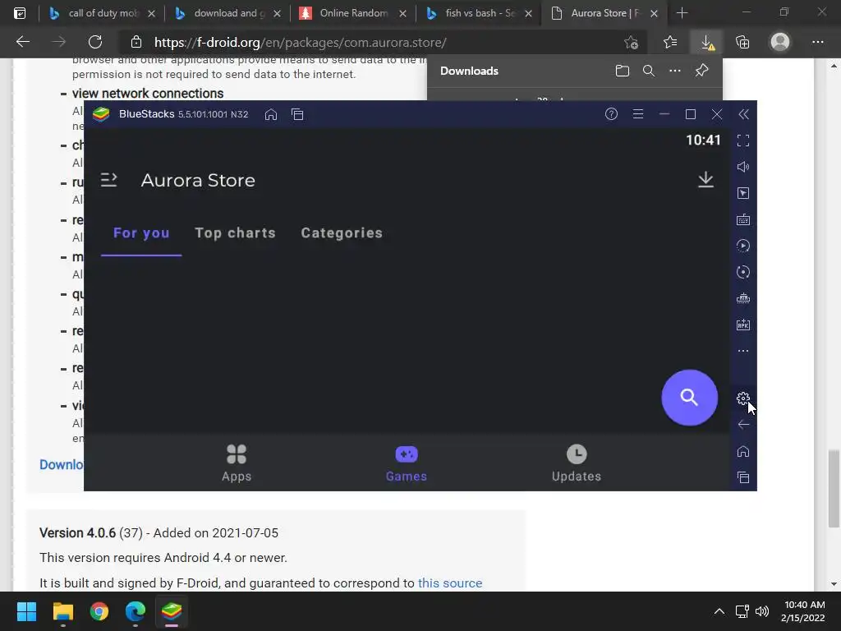Open Aurora Store navigation drawer menu icon
The image size is (841, 631).
click(109, 180)
